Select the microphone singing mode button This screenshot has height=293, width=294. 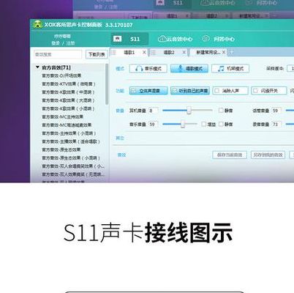coord(189,69)
